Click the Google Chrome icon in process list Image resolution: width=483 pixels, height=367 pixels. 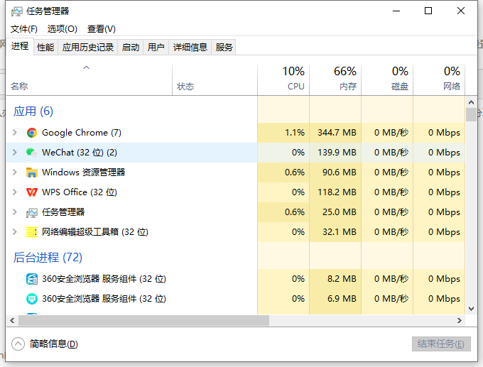coord(31,133)
